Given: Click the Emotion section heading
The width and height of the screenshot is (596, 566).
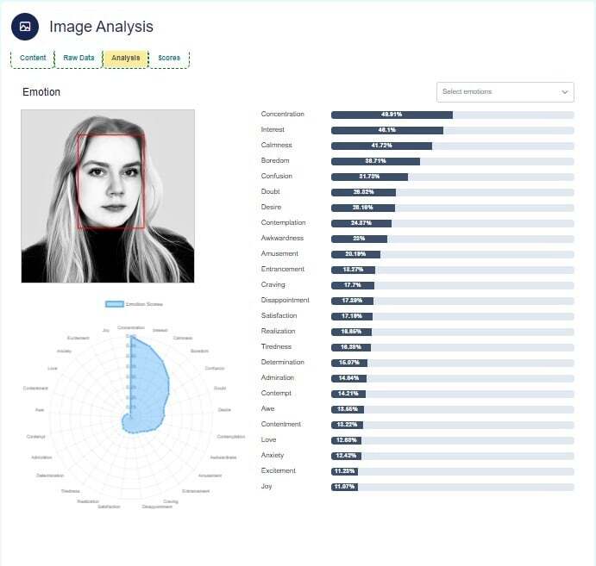Looking at the screenshot, I should coord(41,92).
